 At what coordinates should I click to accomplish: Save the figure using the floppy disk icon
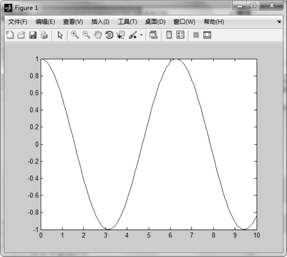coord(33,35)
